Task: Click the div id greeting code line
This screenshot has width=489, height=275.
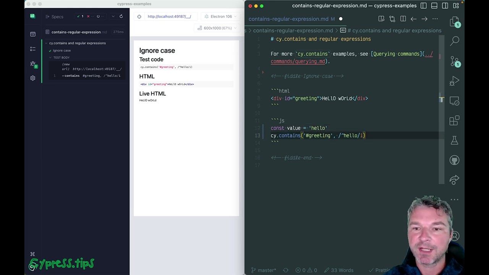Action: click(319, 98)
